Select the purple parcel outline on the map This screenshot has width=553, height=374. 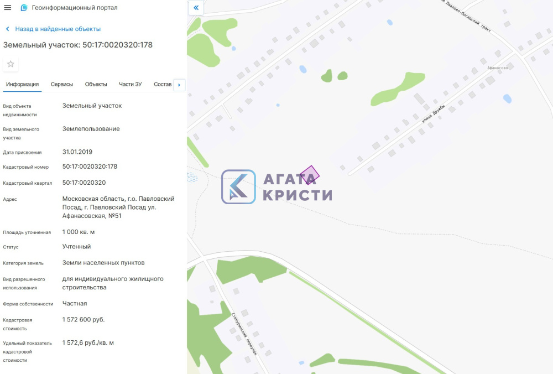click(x=309, y=174)
